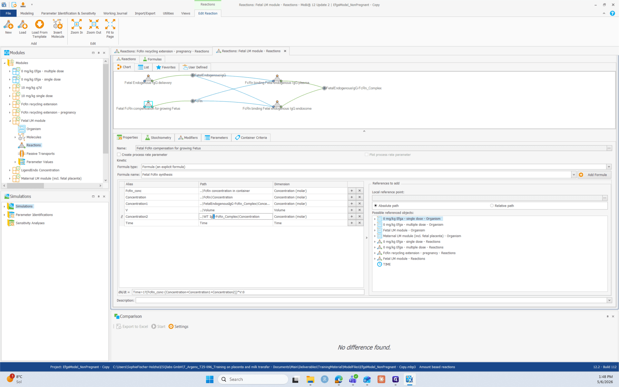Select the Relative path radio button
Viewport: 619px width, 387px height.
point(492,205)
